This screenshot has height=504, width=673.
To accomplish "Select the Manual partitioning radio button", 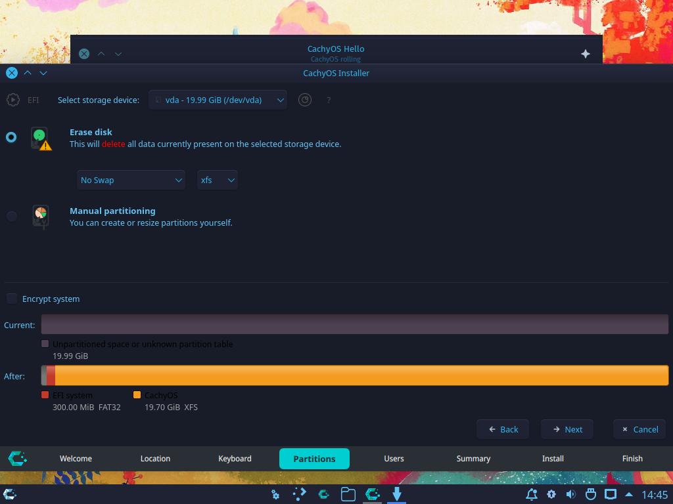I will pos(12,216).
